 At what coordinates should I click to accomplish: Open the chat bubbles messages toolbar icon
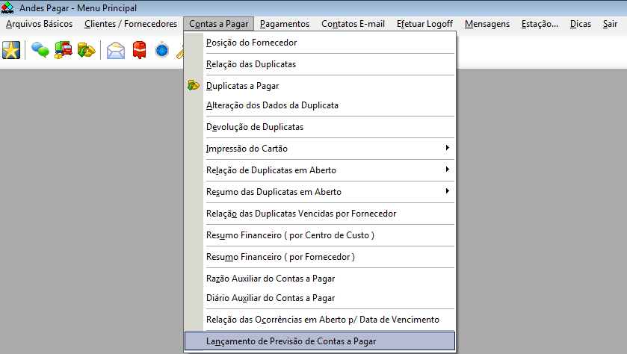40,50
